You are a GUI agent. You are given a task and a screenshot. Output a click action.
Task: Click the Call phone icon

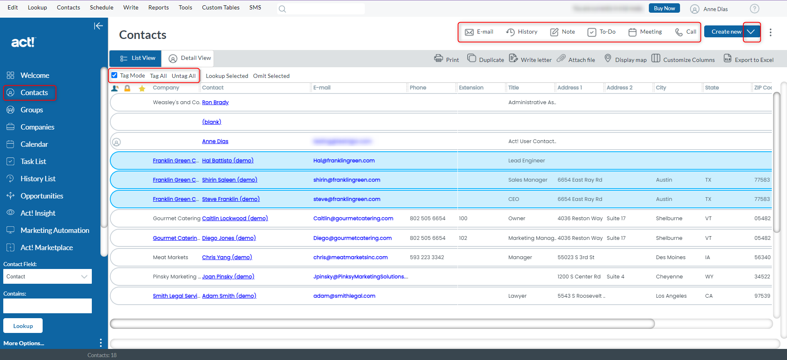pyautogui.click(x=679, y=32)
